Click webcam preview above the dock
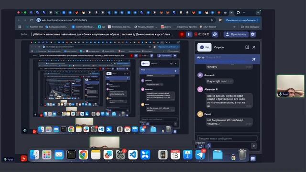The width and height of the screenshot is (306, 172). point(105,142)
